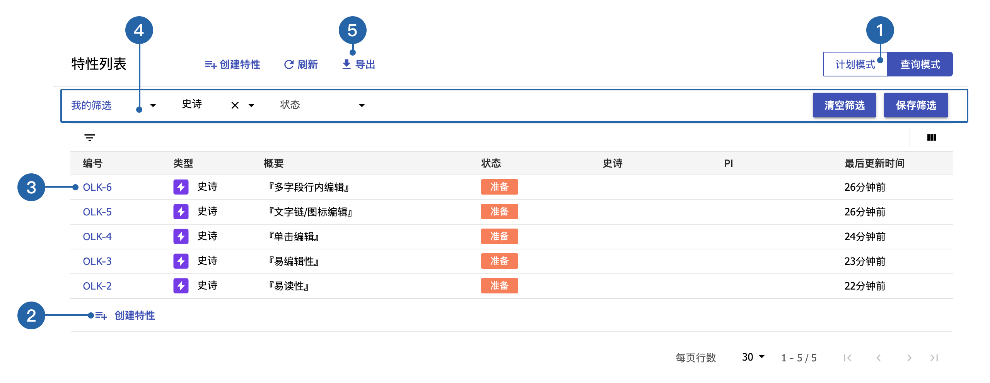Viewport: 990px width, 383px height.
Task: Click the PI column header
Action: (728, 163)
